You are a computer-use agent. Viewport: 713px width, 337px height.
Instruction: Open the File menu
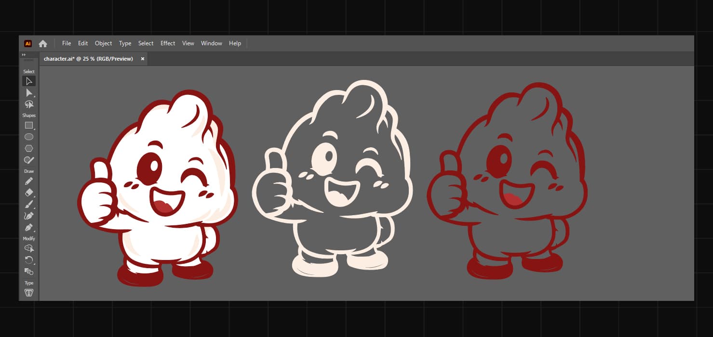click(x=67, y=43)
